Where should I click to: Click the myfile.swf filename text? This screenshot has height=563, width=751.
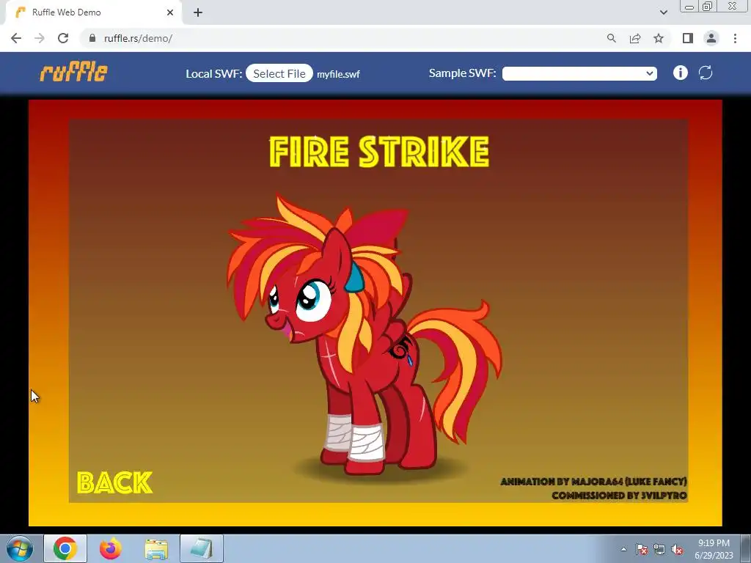338,74
